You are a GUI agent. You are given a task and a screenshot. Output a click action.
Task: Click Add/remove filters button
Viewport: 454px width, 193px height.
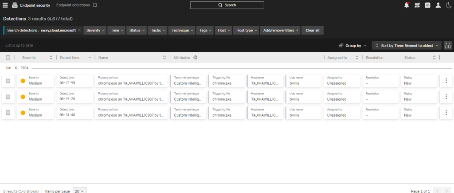tap(280, 30)
